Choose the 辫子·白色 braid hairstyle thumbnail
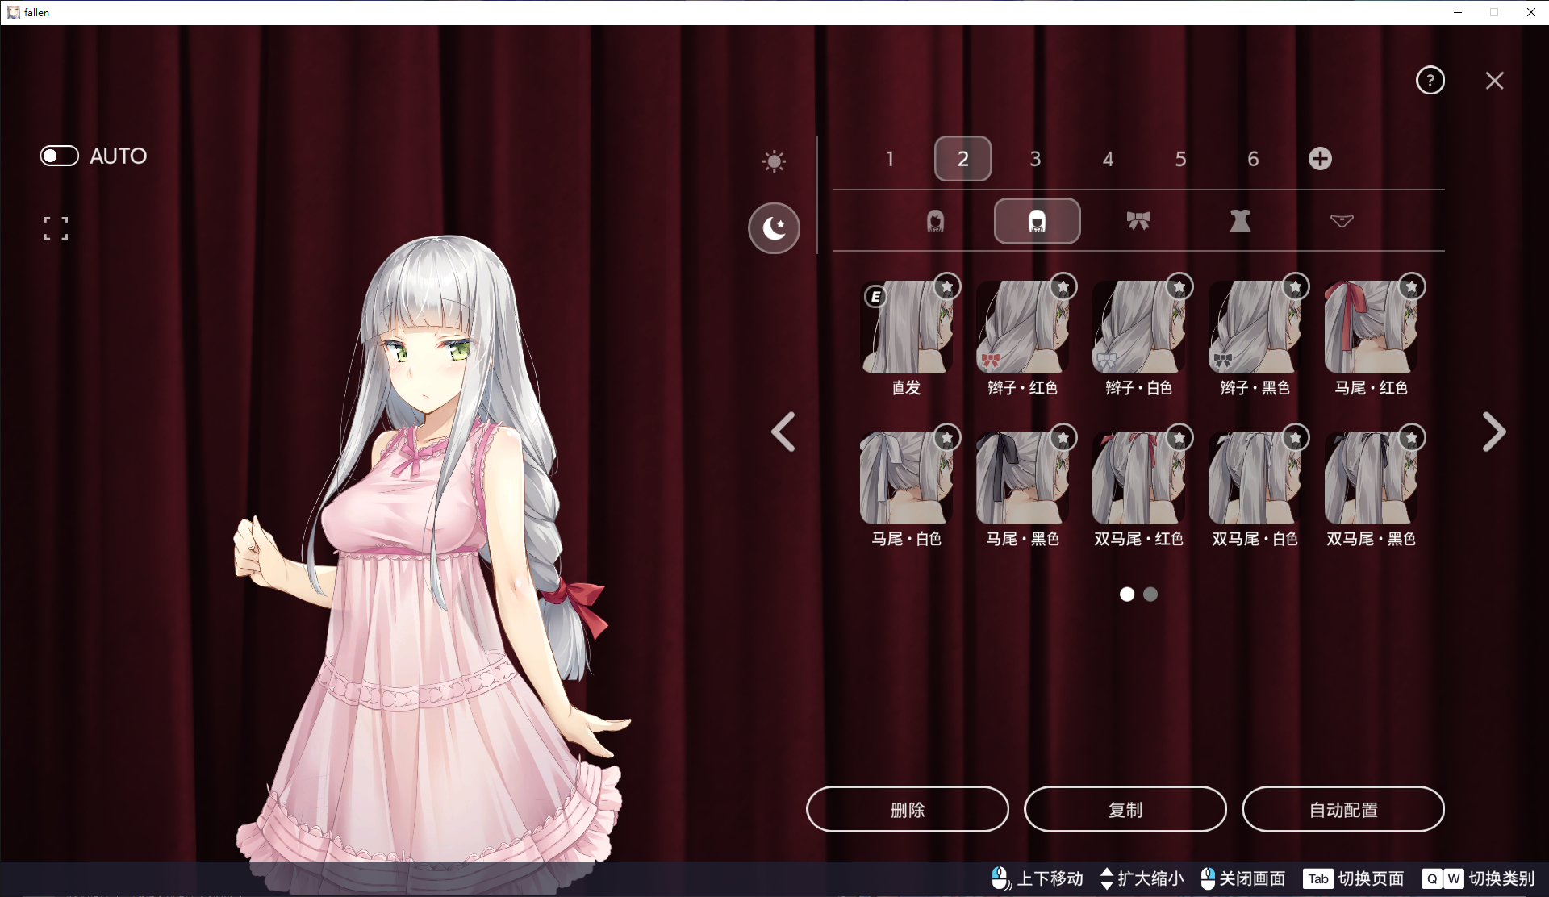This screenshot has width=1549, height=897. pyautogui.click(x=1138, y=327)
